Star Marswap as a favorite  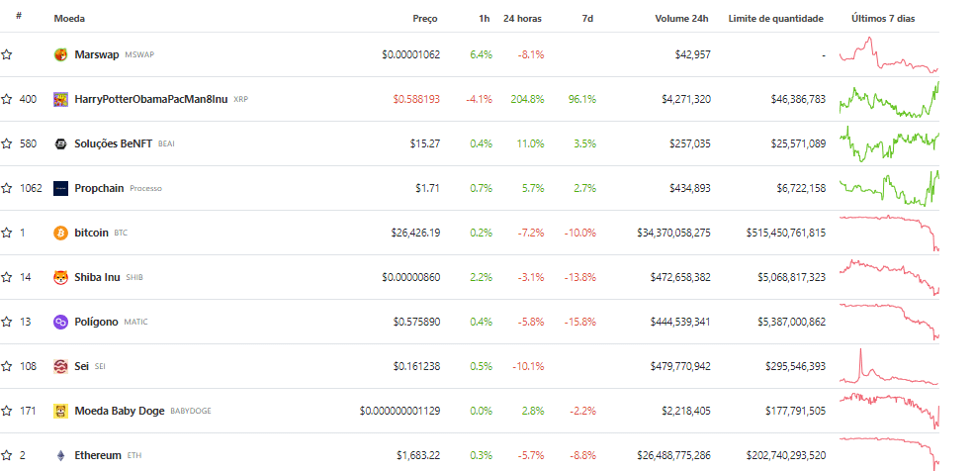click(7, 54)
